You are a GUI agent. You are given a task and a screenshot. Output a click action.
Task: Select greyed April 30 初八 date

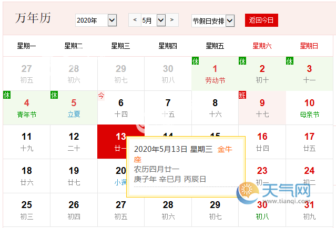pyautogui.click(x=168, y=74)
